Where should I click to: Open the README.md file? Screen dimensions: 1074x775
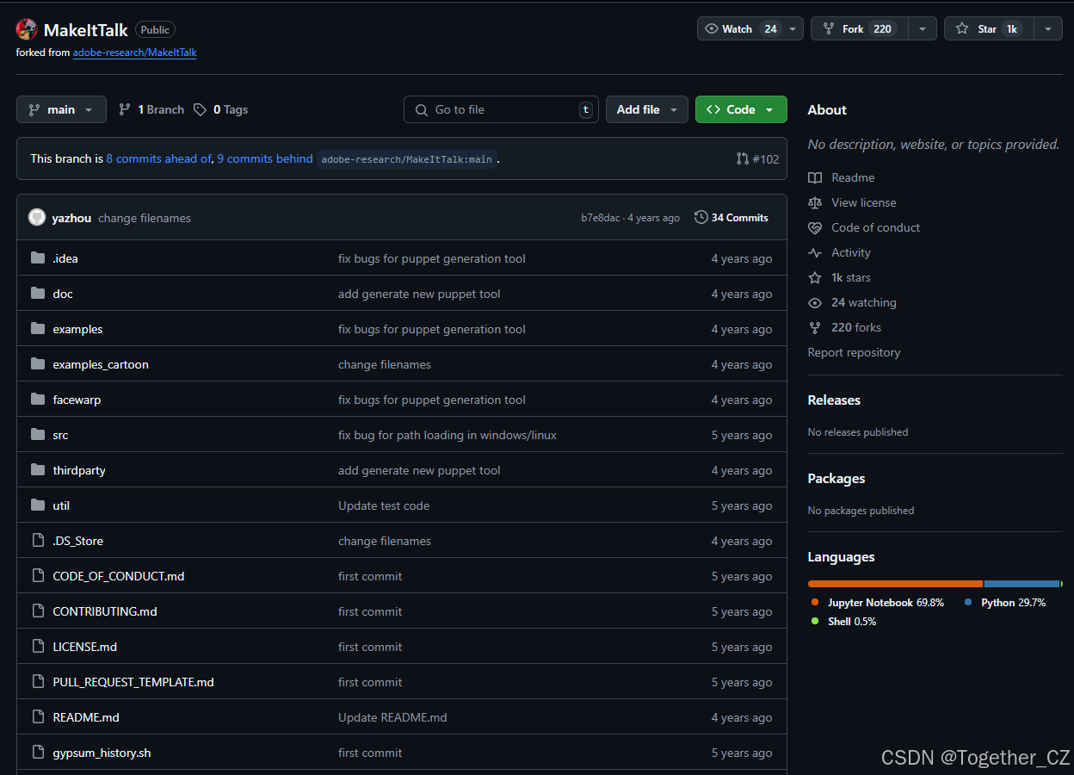(86, 717)
